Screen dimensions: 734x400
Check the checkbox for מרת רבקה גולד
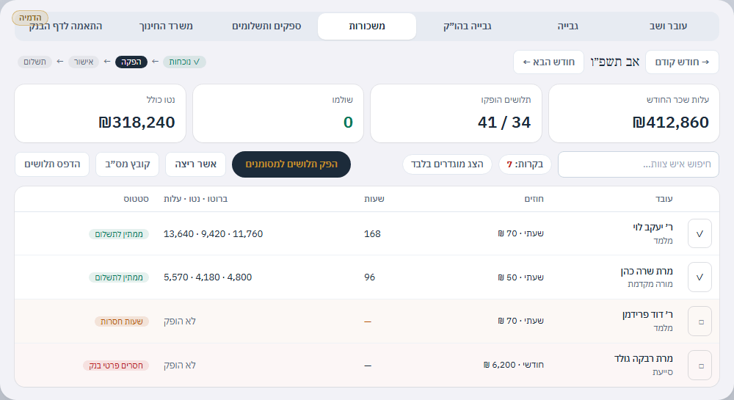pyautogui.click(x=700, y=366)
